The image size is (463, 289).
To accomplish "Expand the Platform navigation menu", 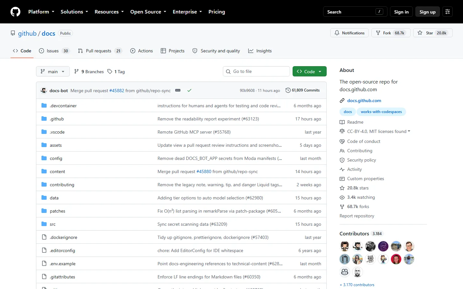I will tap(41, 12).
